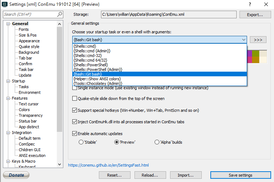Click the Reset... button
Viewport: 274px width, 182px height.
[115, 175]
